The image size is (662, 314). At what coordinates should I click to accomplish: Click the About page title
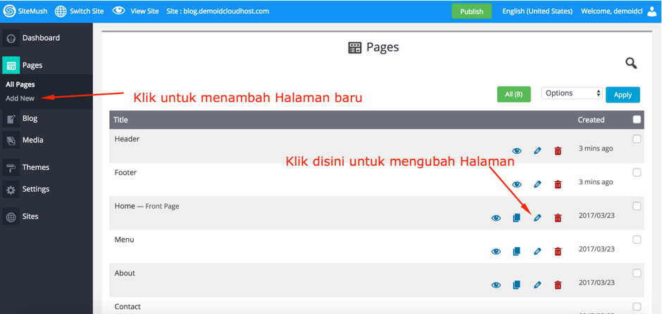pos(125,273)
